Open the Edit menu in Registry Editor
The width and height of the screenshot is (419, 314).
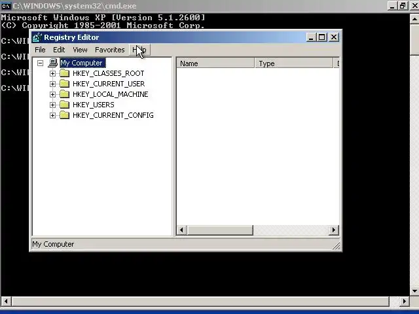(59, 50)
